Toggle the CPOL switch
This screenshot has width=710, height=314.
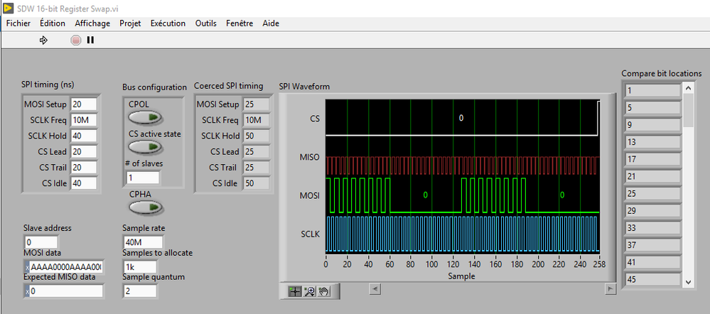tap(144, 117)
